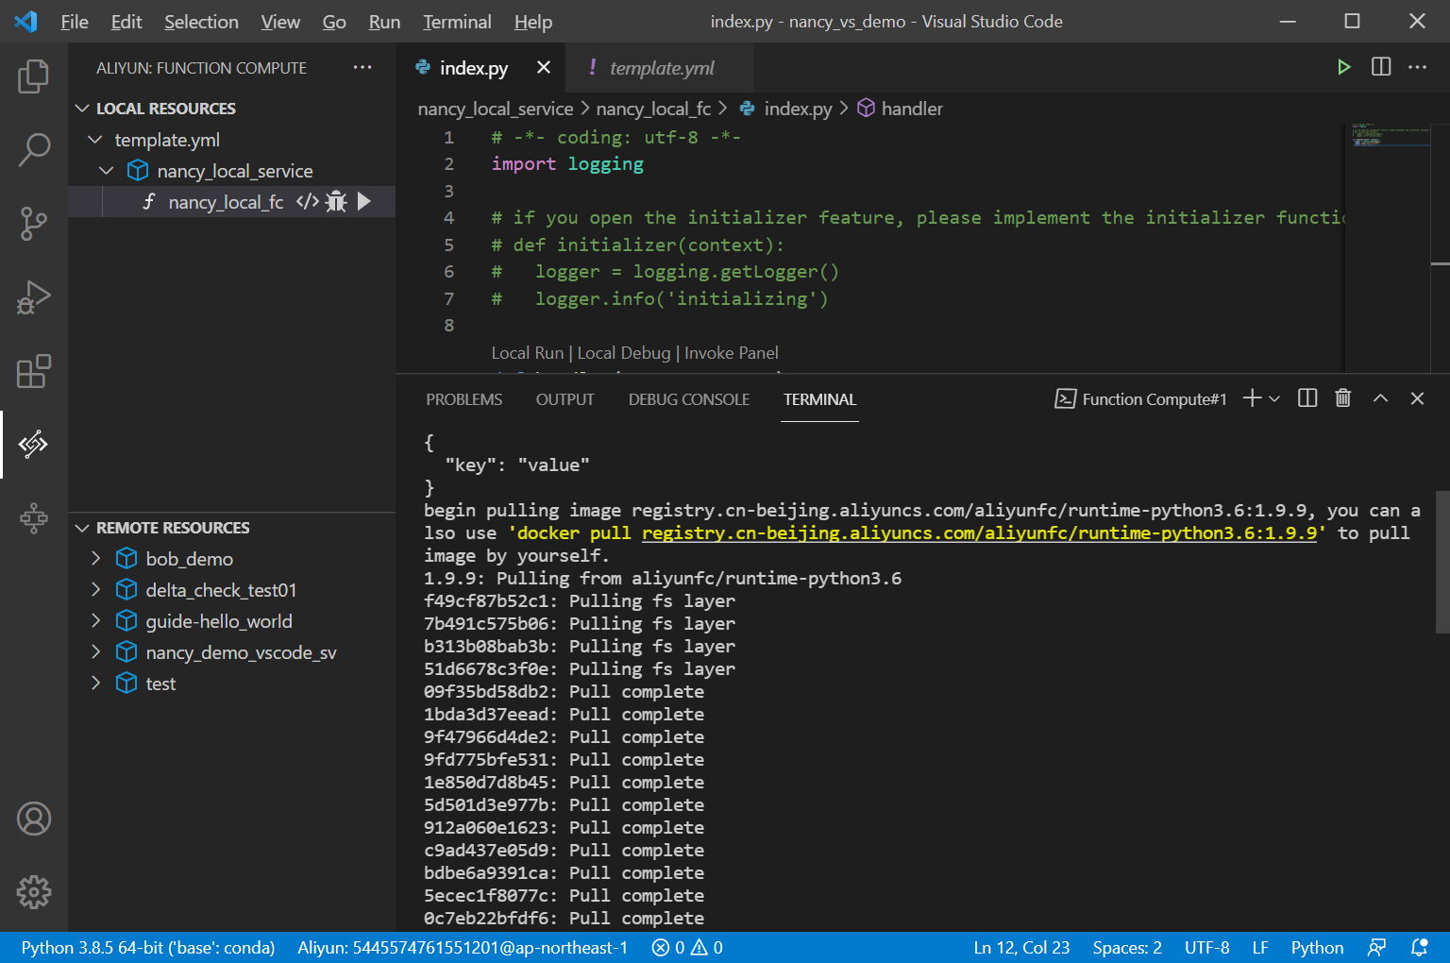Open the Manage gear settings

click(x=34, y=891)
